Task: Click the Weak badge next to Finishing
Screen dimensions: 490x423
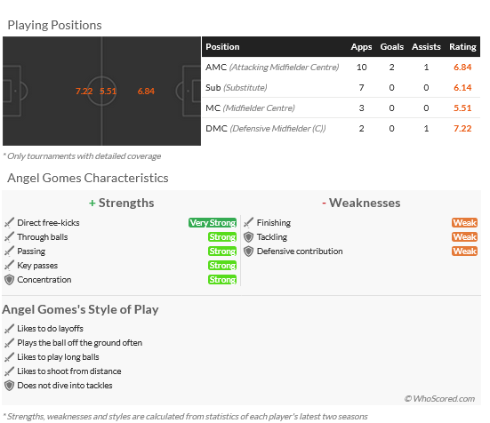Action: tap(465, 222)
